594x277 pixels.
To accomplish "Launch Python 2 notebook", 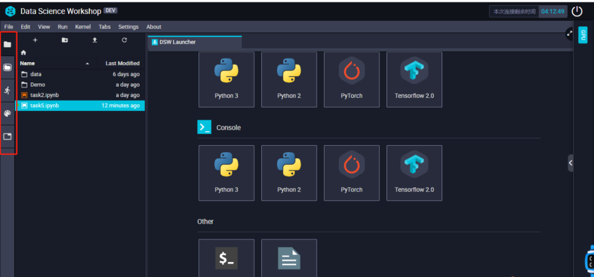I will tap(289, 80).
